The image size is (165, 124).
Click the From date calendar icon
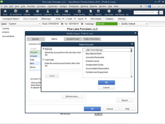pos(62,24)
